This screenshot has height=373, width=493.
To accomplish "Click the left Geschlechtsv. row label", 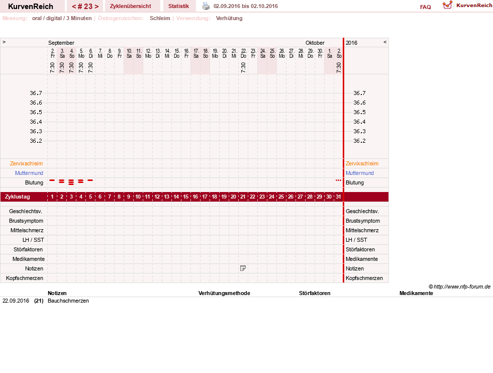I will click(26, 211).
